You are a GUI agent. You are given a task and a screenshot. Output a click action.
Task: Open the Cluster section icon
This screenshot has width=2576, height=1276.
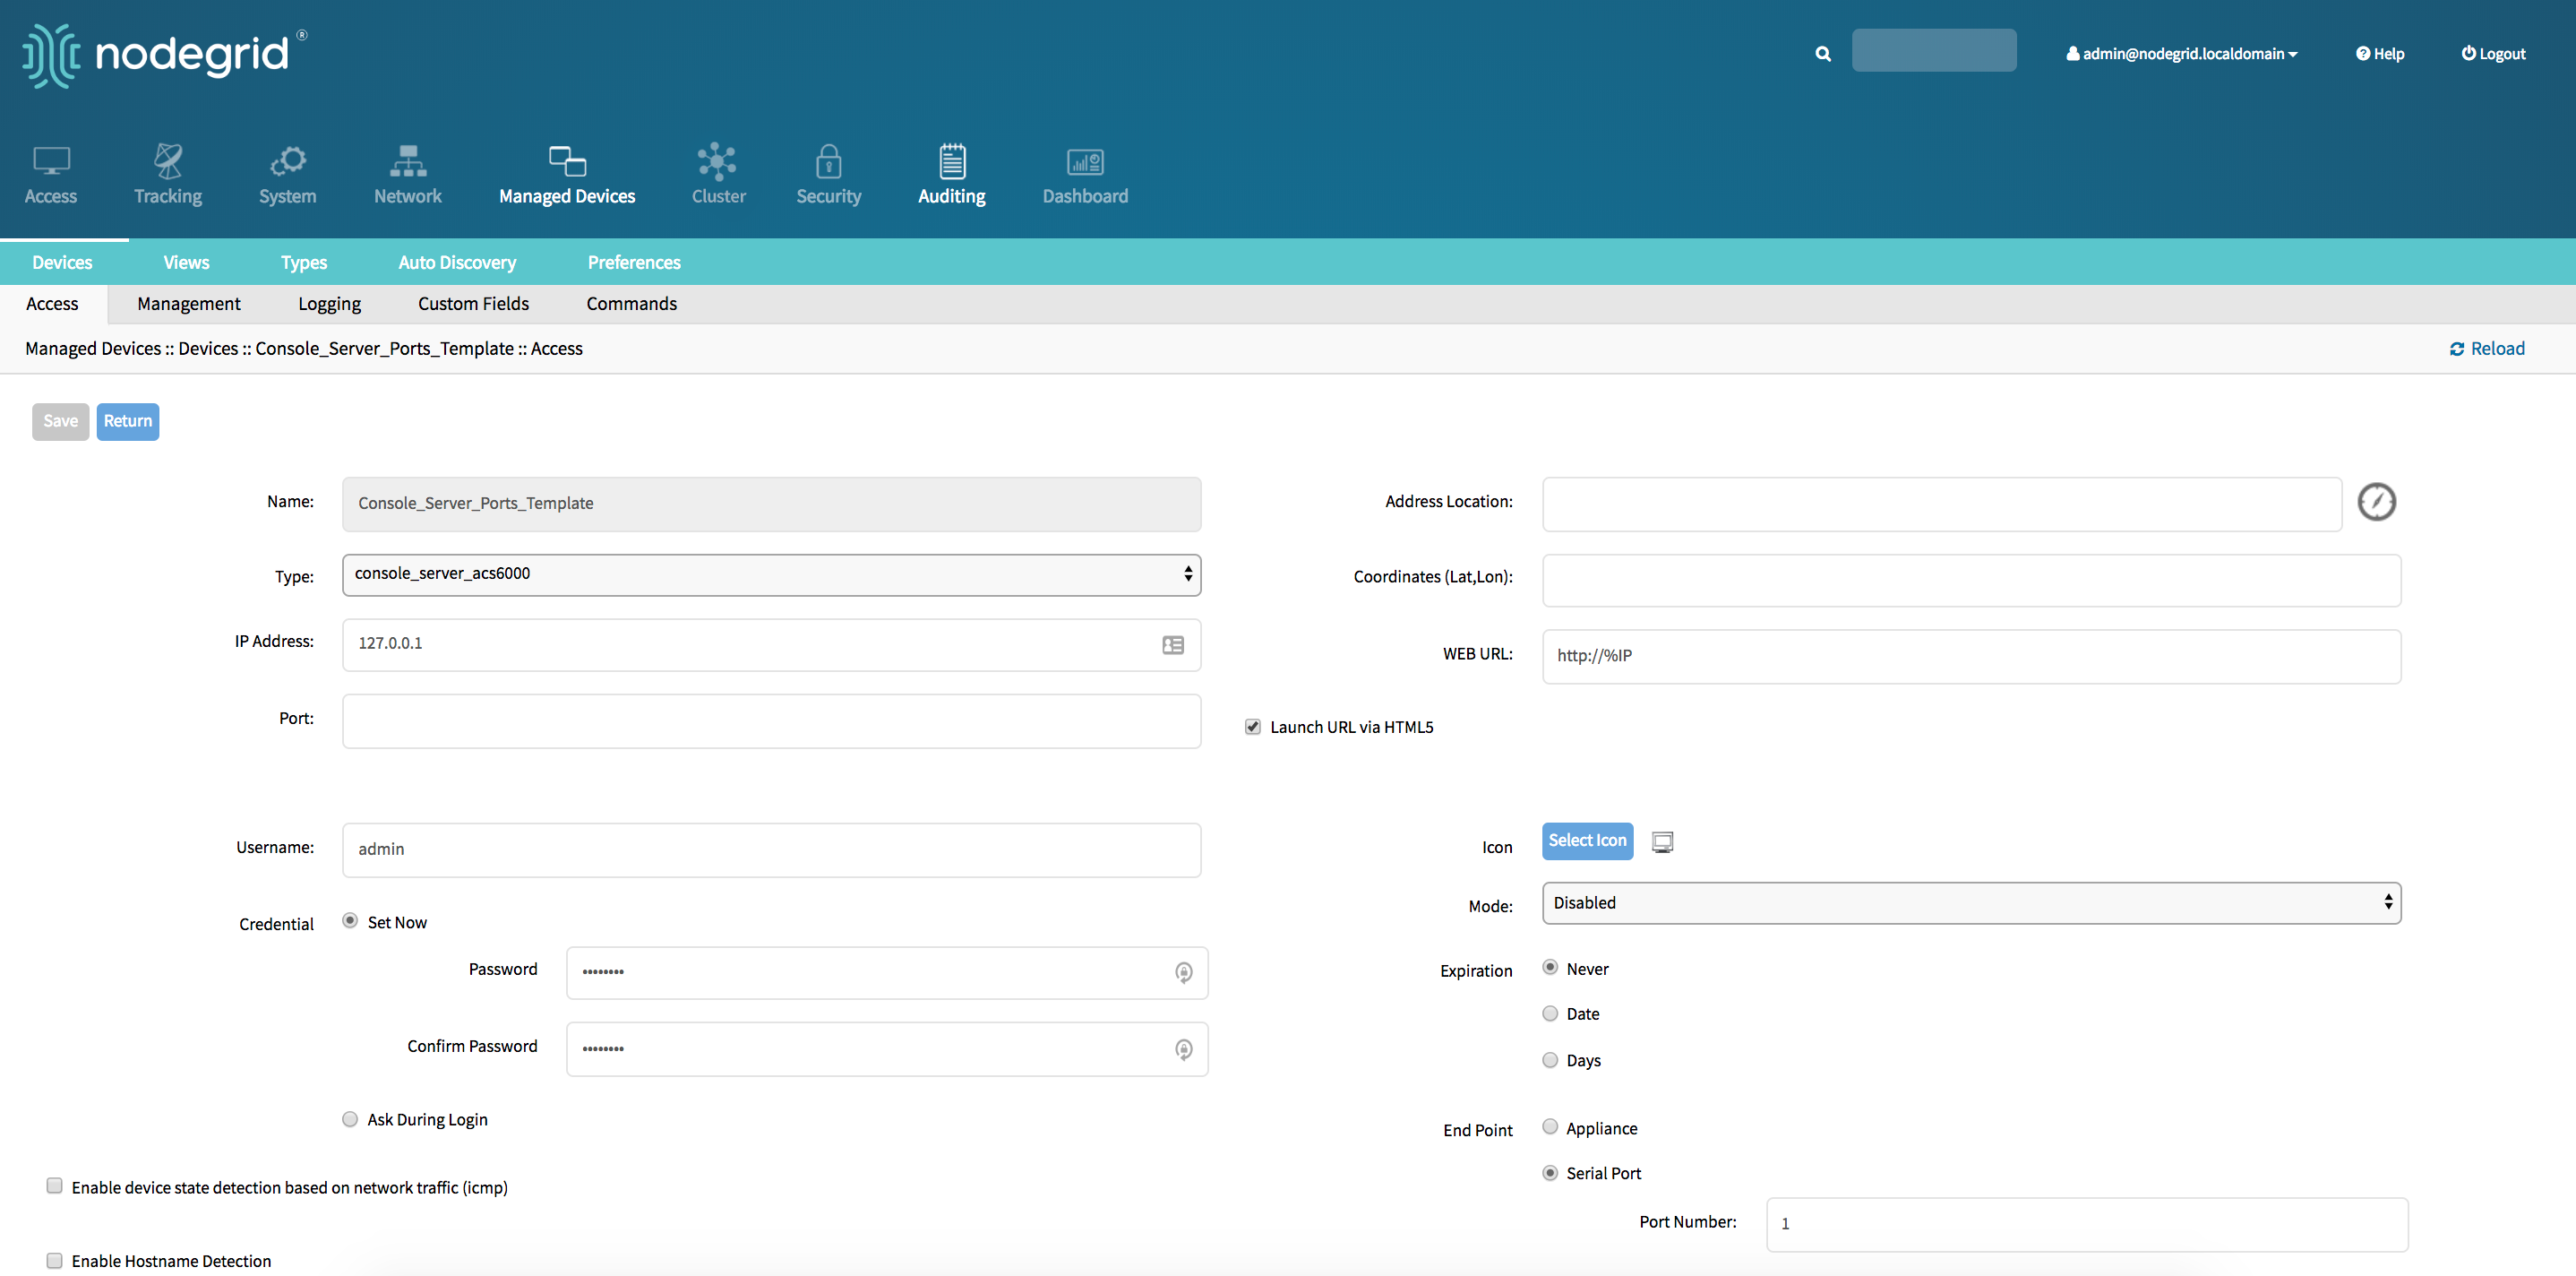718,161
